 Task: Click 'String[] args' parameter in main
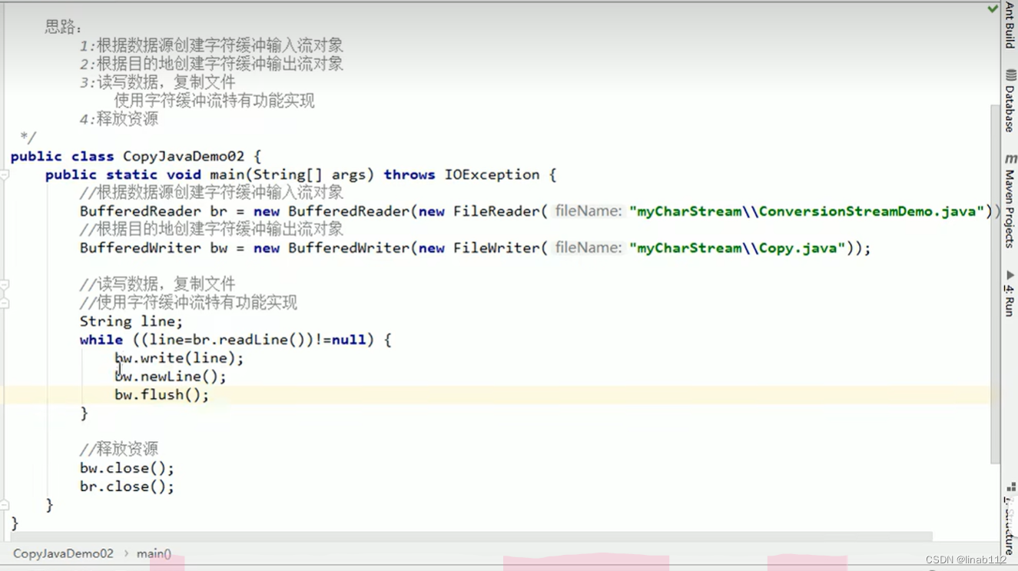[x=310, y=174]
